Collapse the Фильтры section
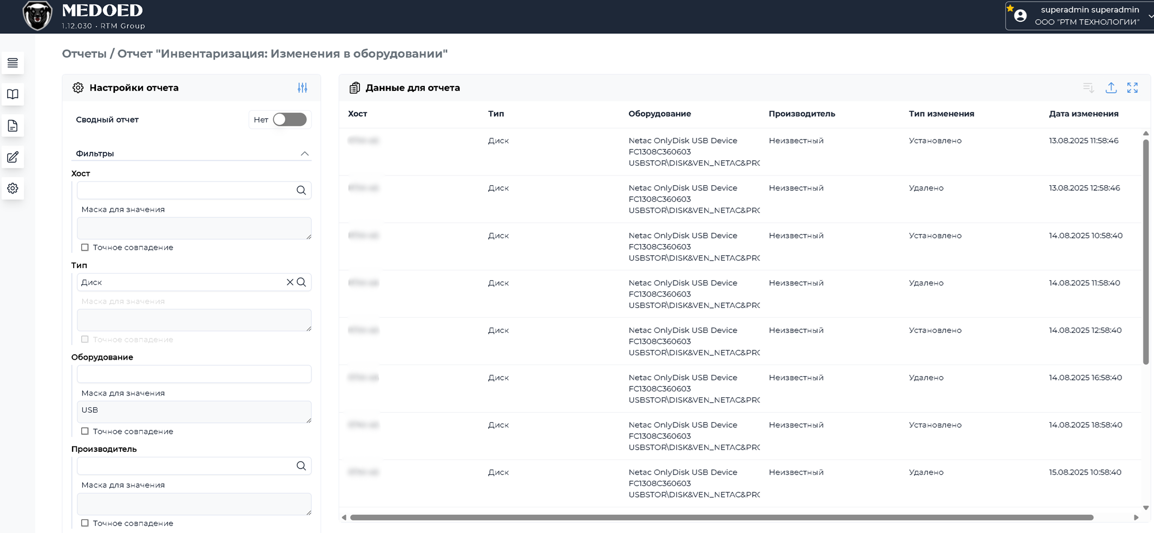 (305, 154)
